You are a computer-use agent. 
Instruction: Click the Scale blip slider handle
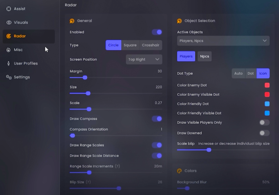pyautogui.click(x=209, y=150)
